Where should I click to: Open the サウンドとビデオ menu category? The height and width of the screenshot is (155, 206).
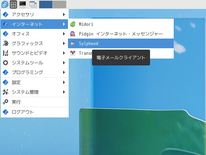[35, 53]
